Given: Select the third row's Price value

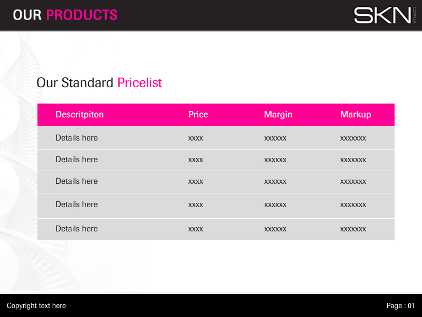Looking at the screenshot, I should (196, 182).
